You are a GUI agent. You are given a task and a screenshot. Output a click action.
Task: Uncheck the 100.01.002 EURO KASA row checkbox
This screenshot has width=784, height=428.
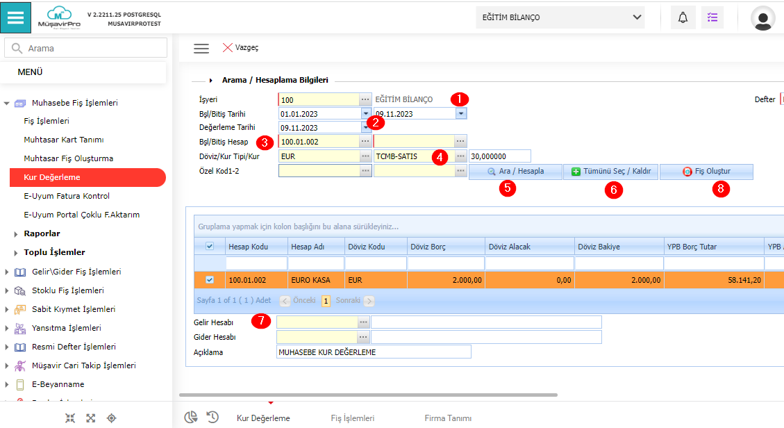point(210,280)
